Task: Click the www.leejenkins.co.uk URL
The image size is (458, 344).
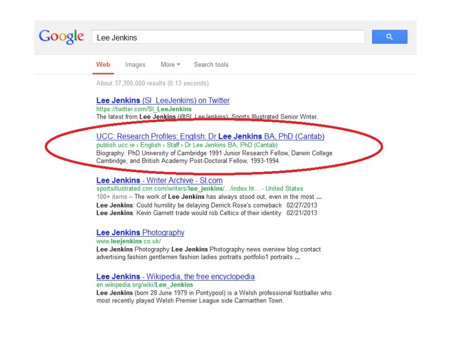Action: 128,241
